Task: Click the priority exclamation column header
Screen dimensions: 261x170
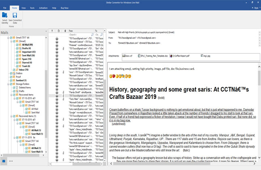Action: (52, 31)
